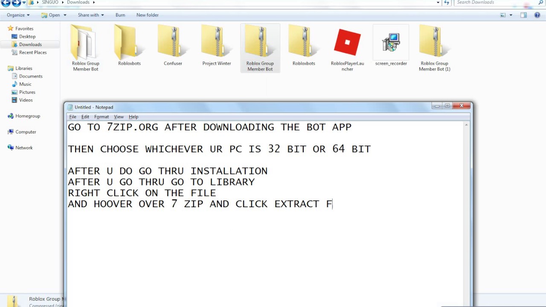Open Notepad View menu
This screenshot has width=546, height=307.
pos(119,117)
